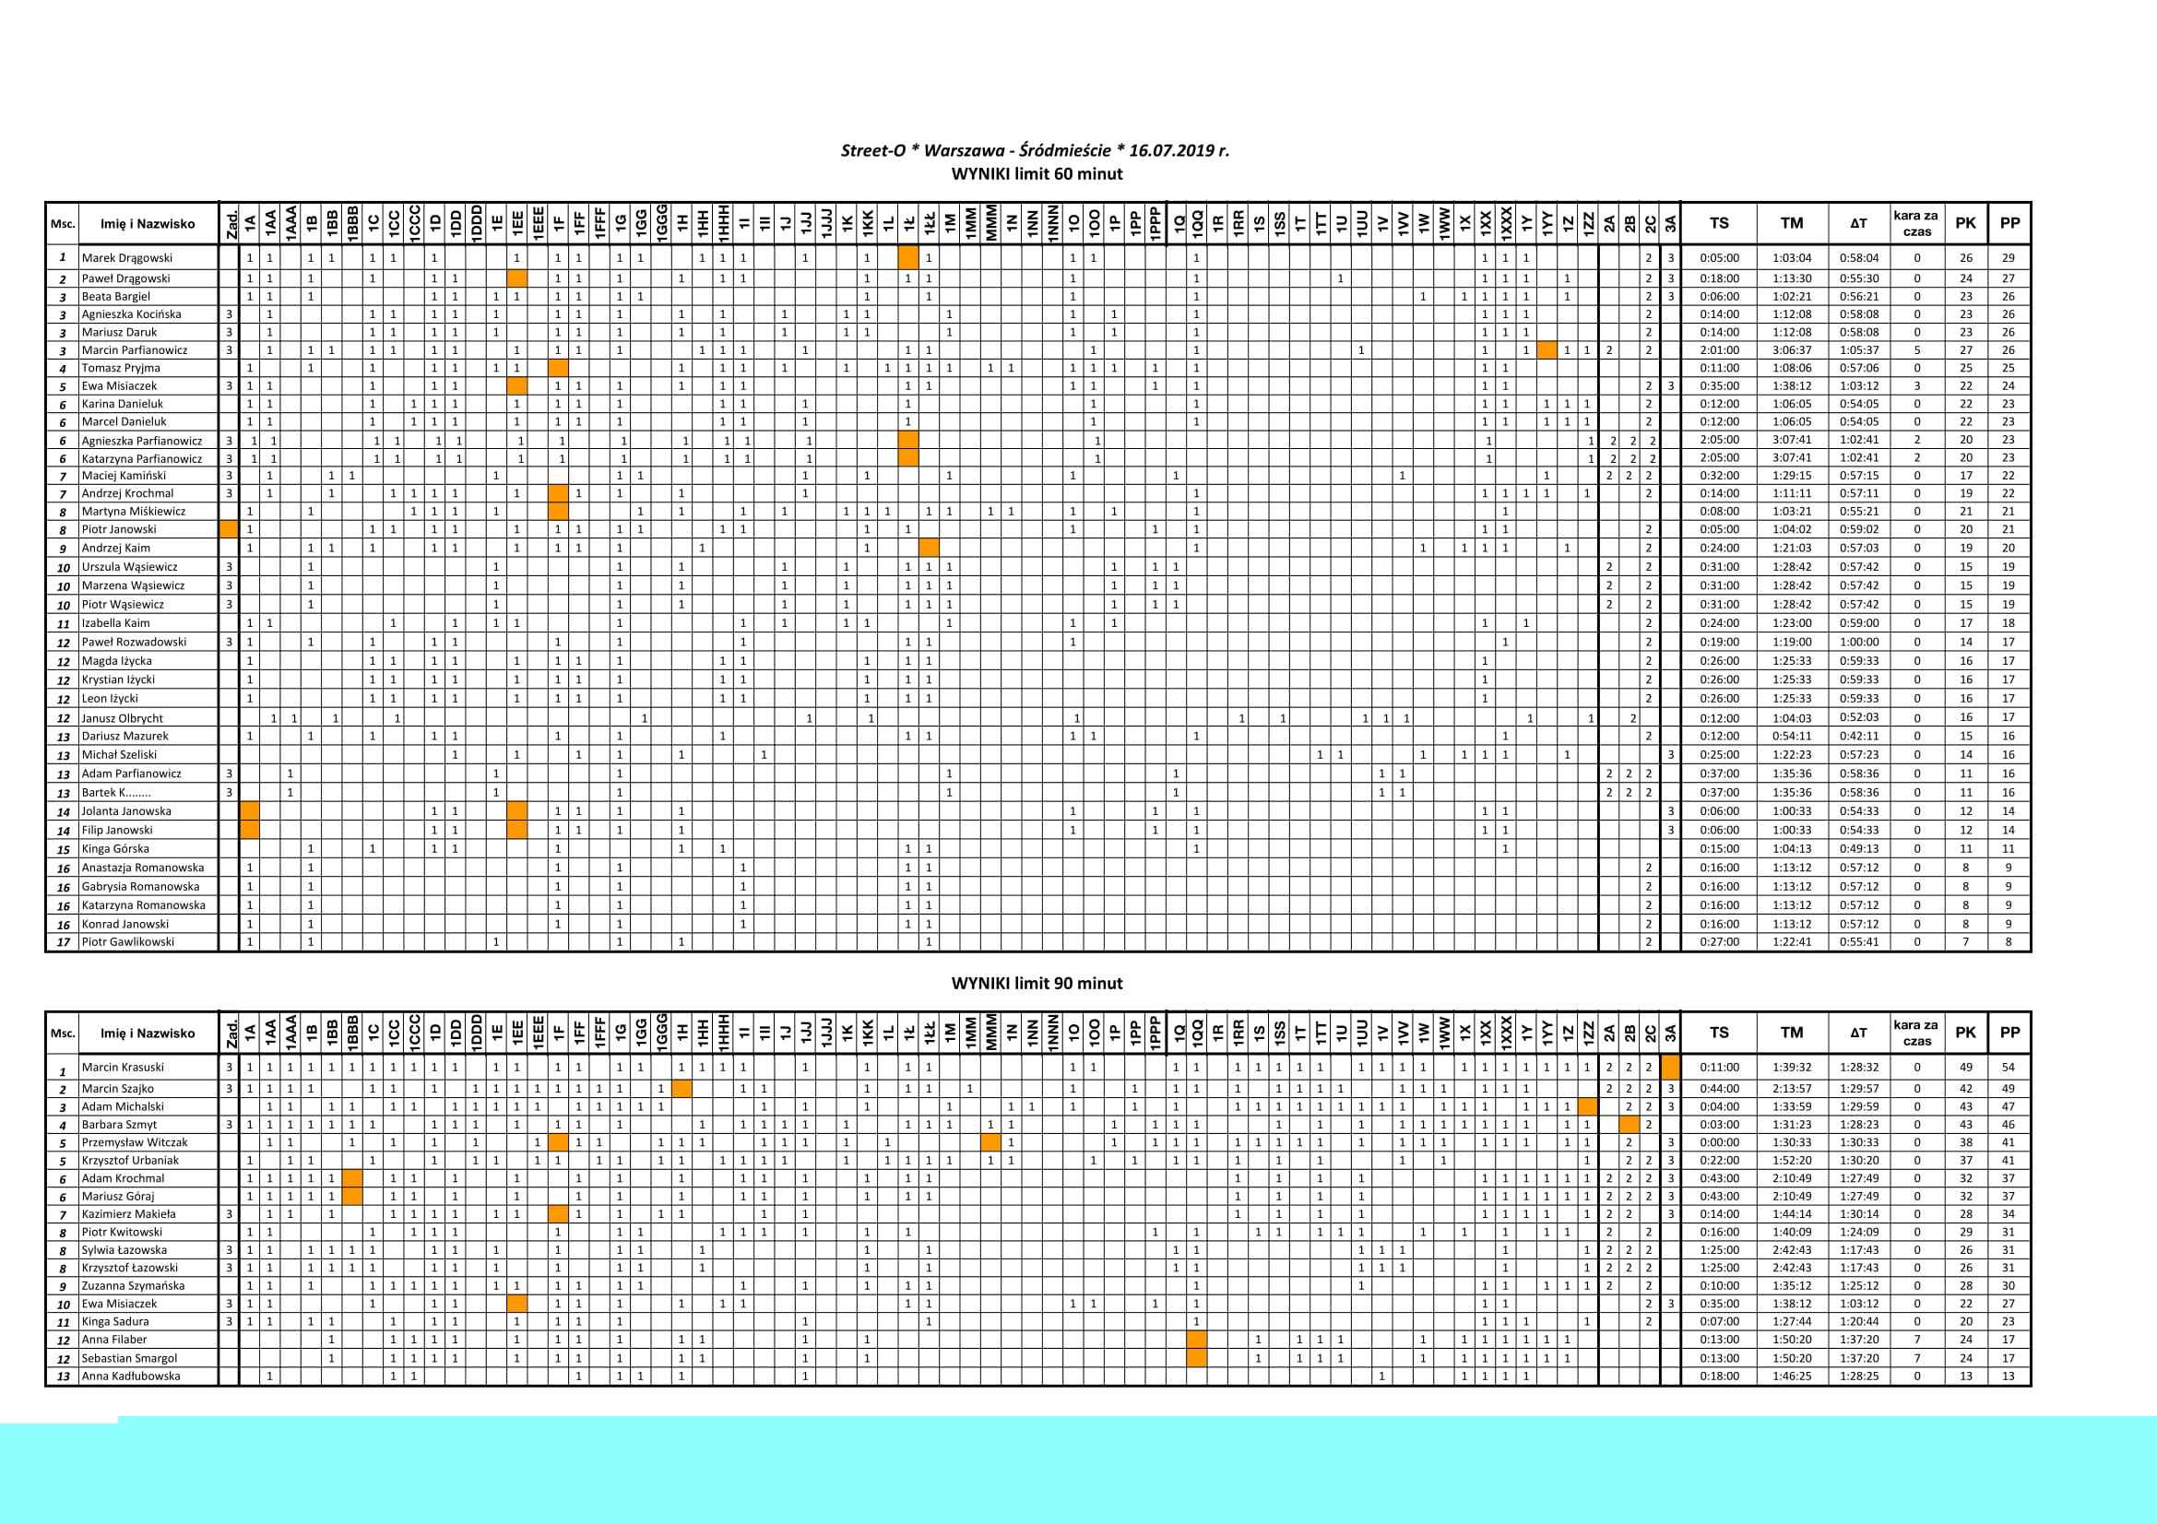The width and height of the screenshot is (2157, 1524).
Task: Click the PK column header in 60-minute table
Action: pos(1965,223)
